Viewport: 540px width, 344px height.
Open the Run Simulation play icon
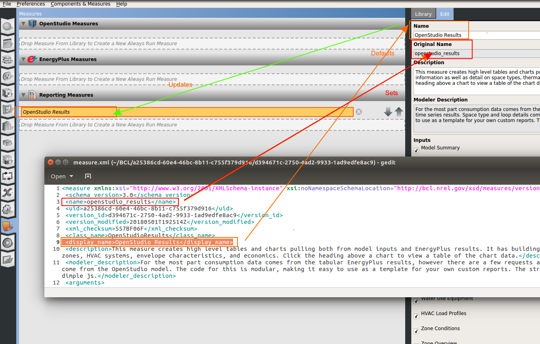tap(7, 243)
